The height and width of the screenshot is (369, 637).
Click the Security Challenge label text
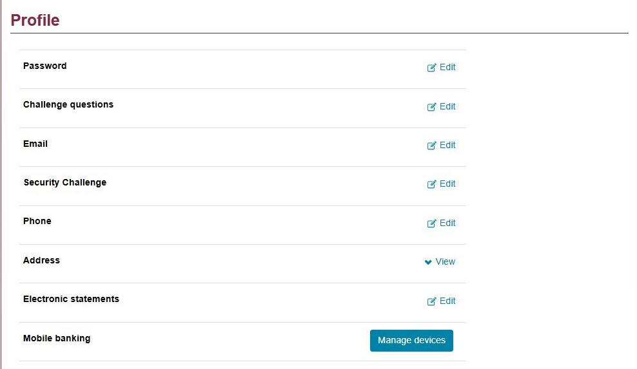coord(65,182)
